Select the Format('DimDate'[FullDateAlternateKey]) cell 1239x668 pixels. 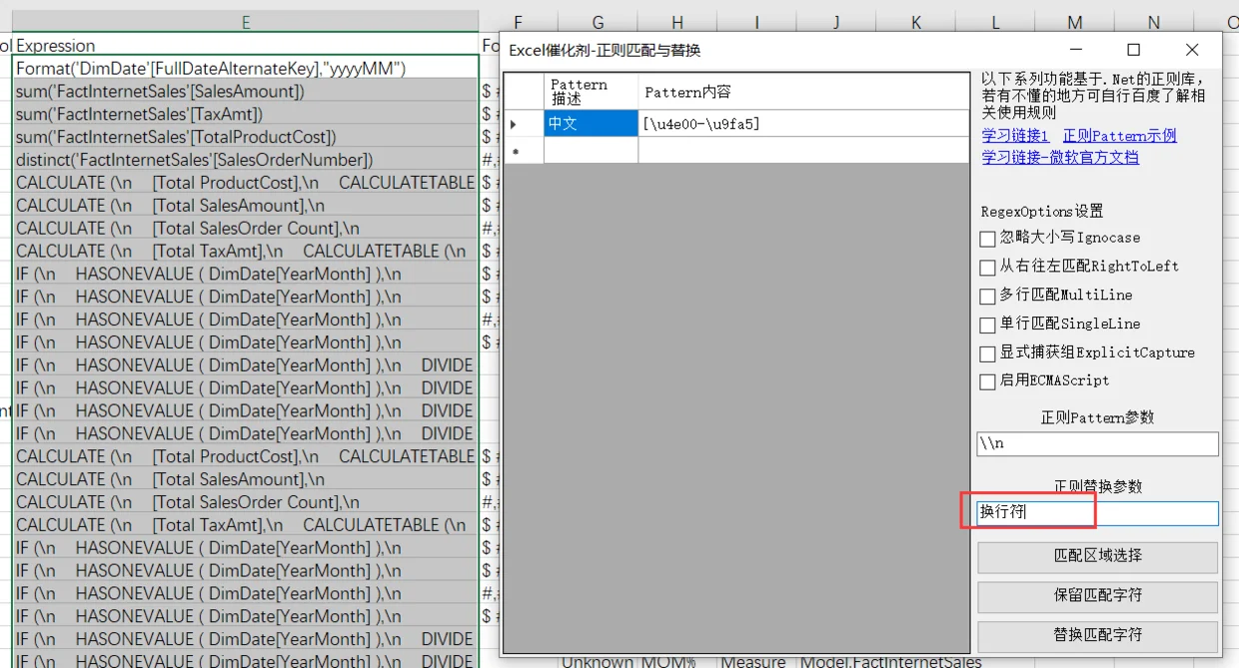point(246,68)
